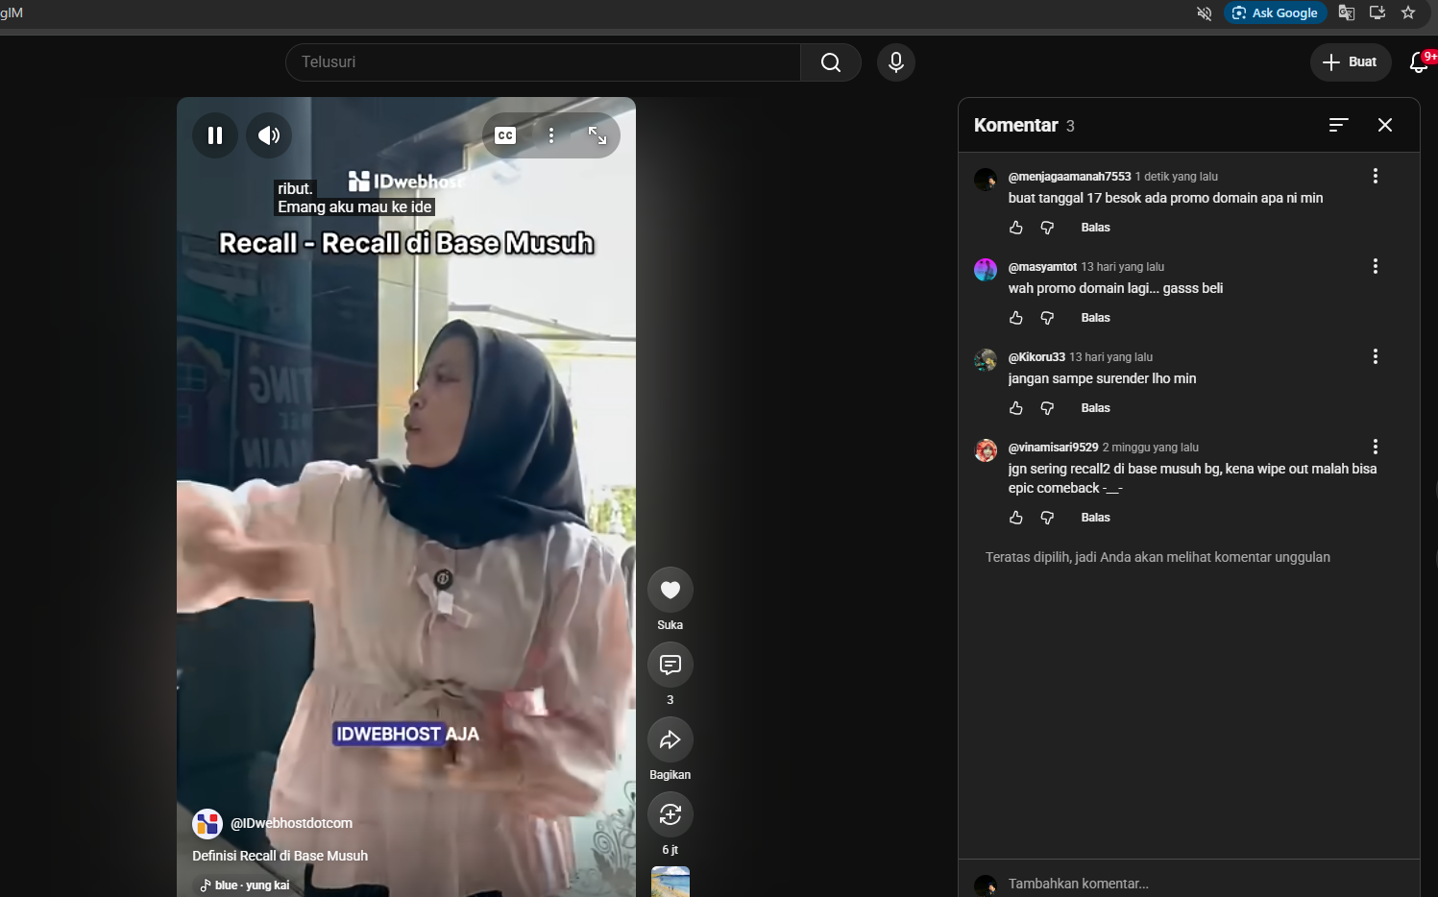Viewport: 1438px width, 897px height.
Task: Like the Short with the Suka heart button
Action: tap(670, 590)
